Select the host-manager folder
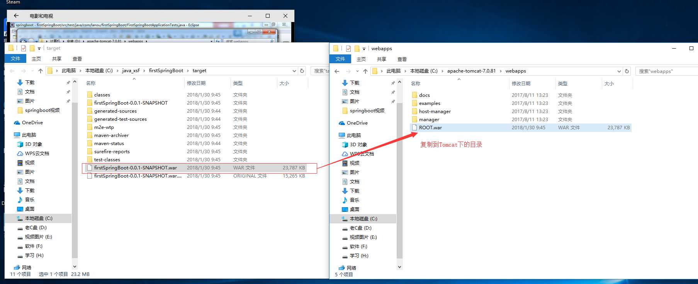The image size is (698, 284). pos(435,112)
